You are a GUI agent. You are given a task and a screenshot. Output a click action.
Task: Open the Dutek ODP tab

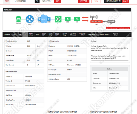tap(44, 35)
